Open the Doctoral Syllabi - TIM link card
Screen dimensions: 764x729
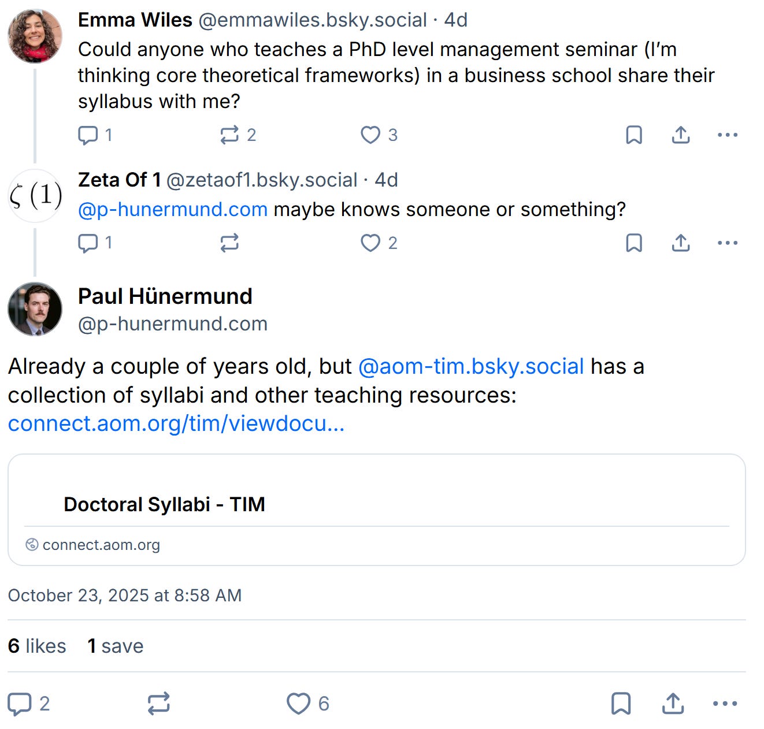(376, 509)
